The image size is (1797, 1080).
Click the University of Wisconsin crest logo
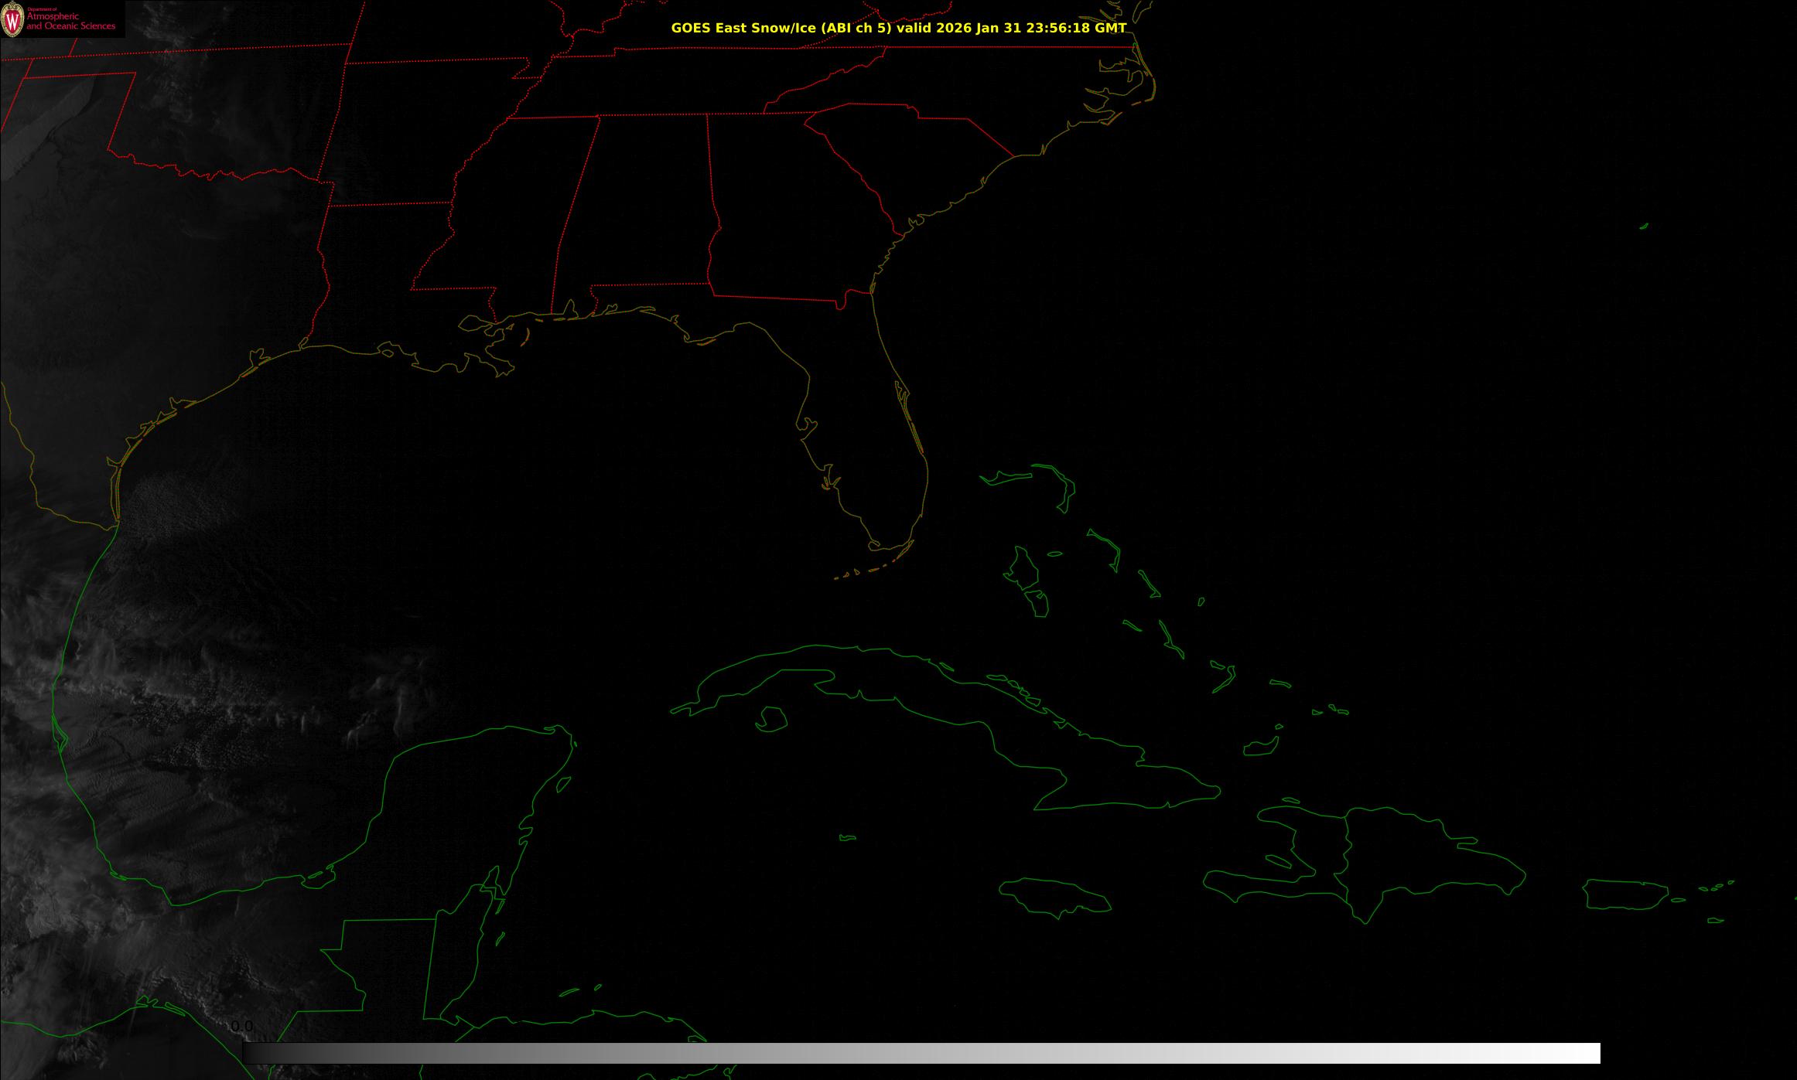pos(12,20)
